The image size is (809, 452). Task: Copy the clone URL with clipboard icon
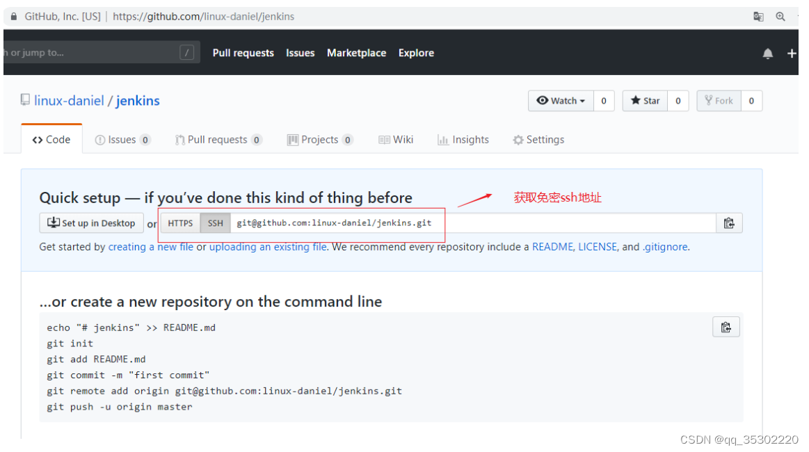tap(729, 223)
